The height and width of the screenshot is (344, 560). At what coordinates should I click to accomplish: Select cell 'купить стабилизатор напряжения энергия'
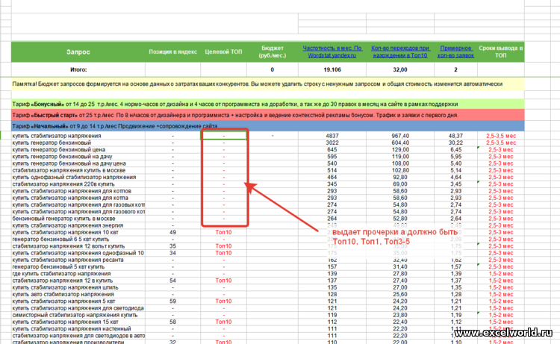[x=78, y=225]
